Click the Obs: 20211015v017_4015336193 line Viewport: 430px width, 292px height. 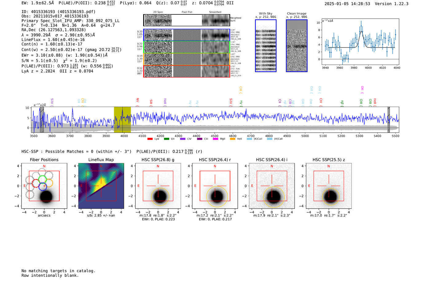[x=55, y=16]
